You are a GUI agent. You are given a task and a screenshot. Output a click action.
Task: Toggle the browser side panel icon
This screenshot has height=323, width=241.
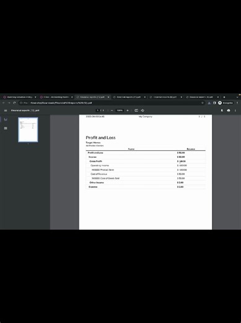pos(214,103)
